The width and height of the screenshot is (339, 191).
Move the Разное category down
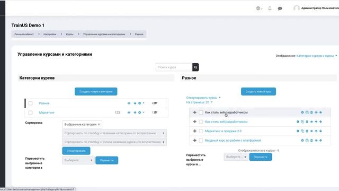135,103
